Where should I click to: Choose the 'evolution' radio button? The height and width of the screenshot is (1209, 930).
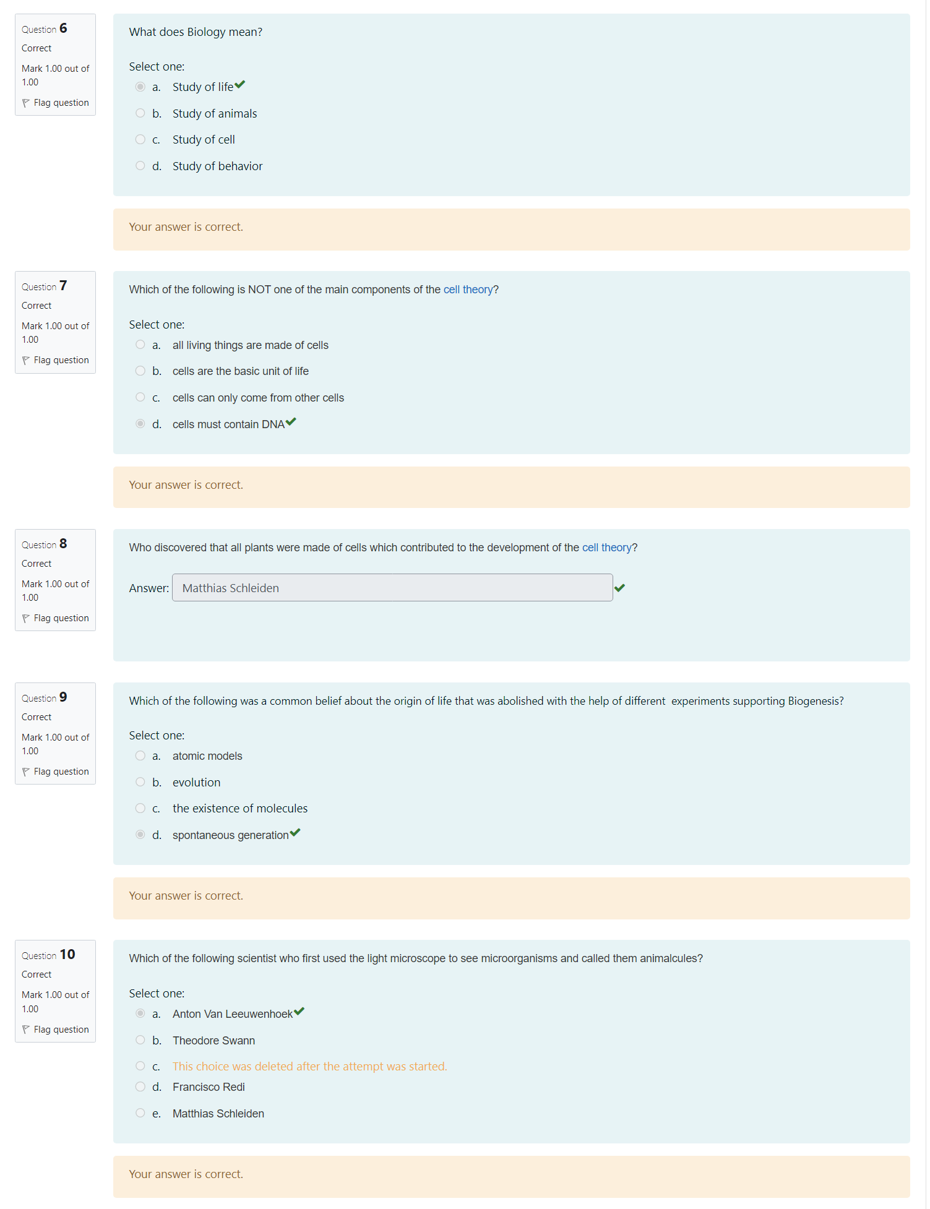click(140, 782)
